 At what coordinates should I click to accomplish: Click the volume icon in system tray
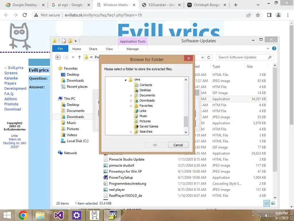coord(267,215)
